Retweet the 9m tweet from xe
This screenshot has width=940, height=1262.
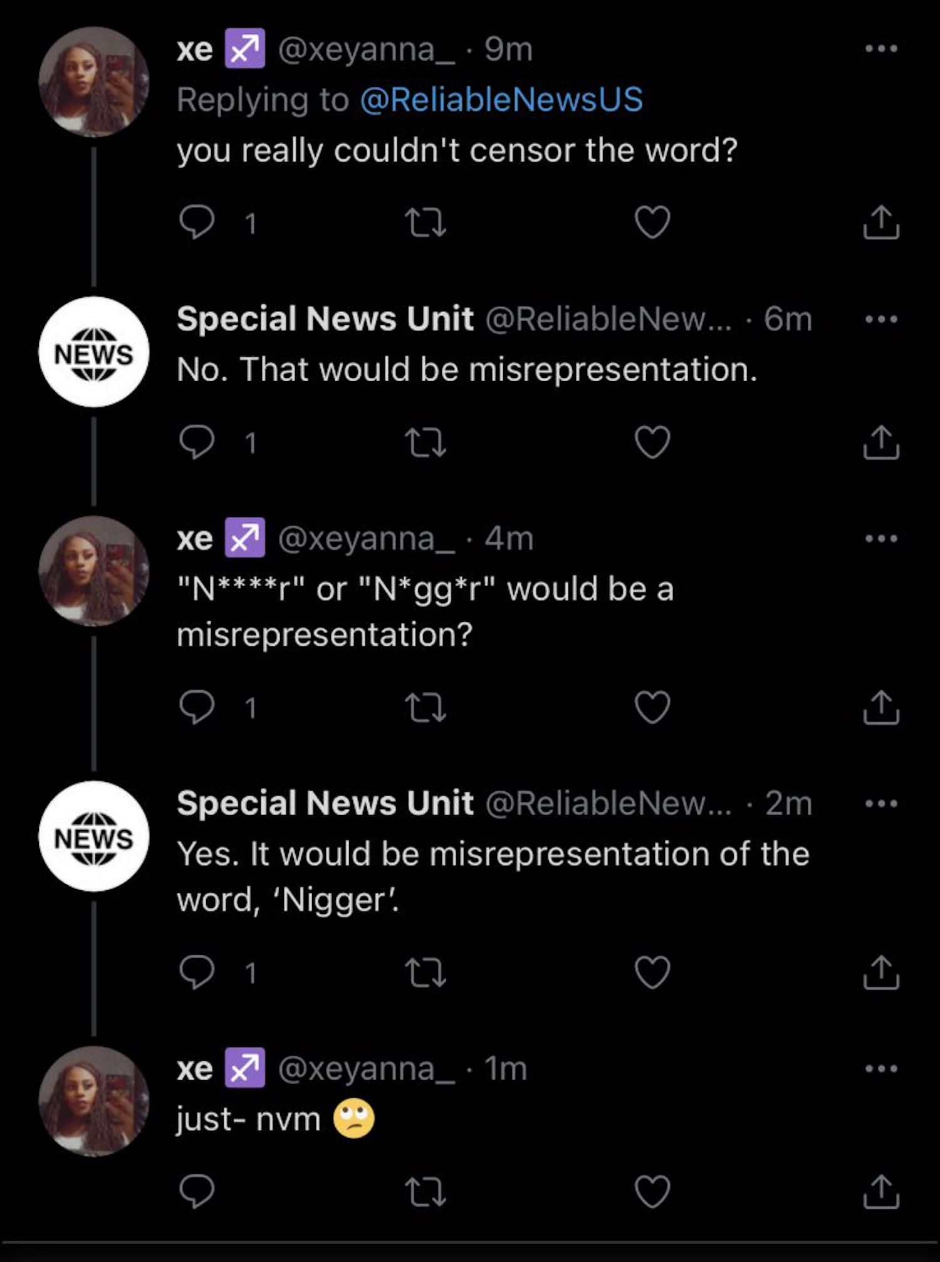[426, 223]
